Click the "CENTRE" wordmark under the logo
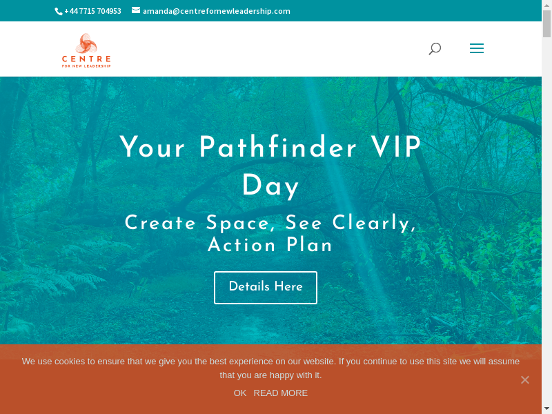 click(86, 59)
